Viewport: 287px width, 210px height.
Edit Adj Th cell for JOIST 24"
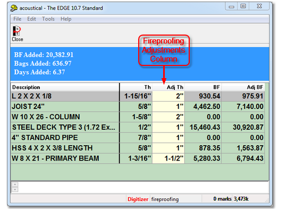pos(168,106)
